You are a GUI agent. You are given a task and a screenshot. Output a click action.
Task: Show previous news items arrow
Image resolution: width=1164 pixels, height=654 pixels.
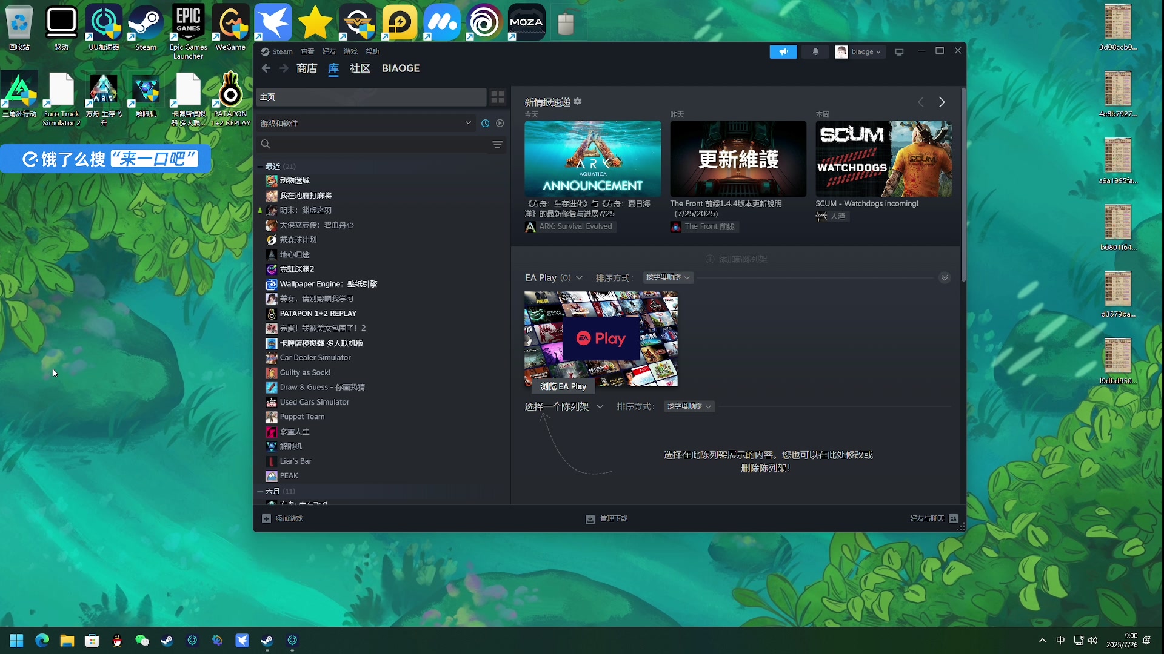921,102
